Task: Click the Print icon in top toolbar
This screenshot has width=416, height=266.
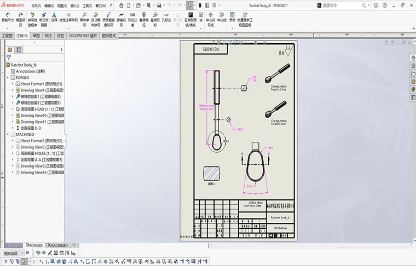Action: 159,5
